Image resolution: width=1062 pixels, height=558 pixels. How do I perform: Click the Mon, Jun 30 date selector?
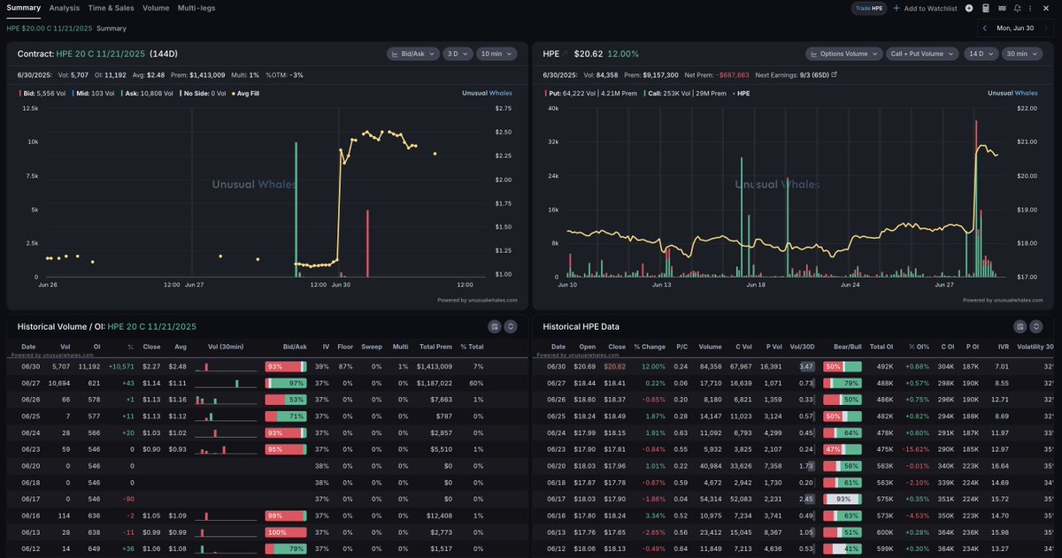tap(1016, 28)
